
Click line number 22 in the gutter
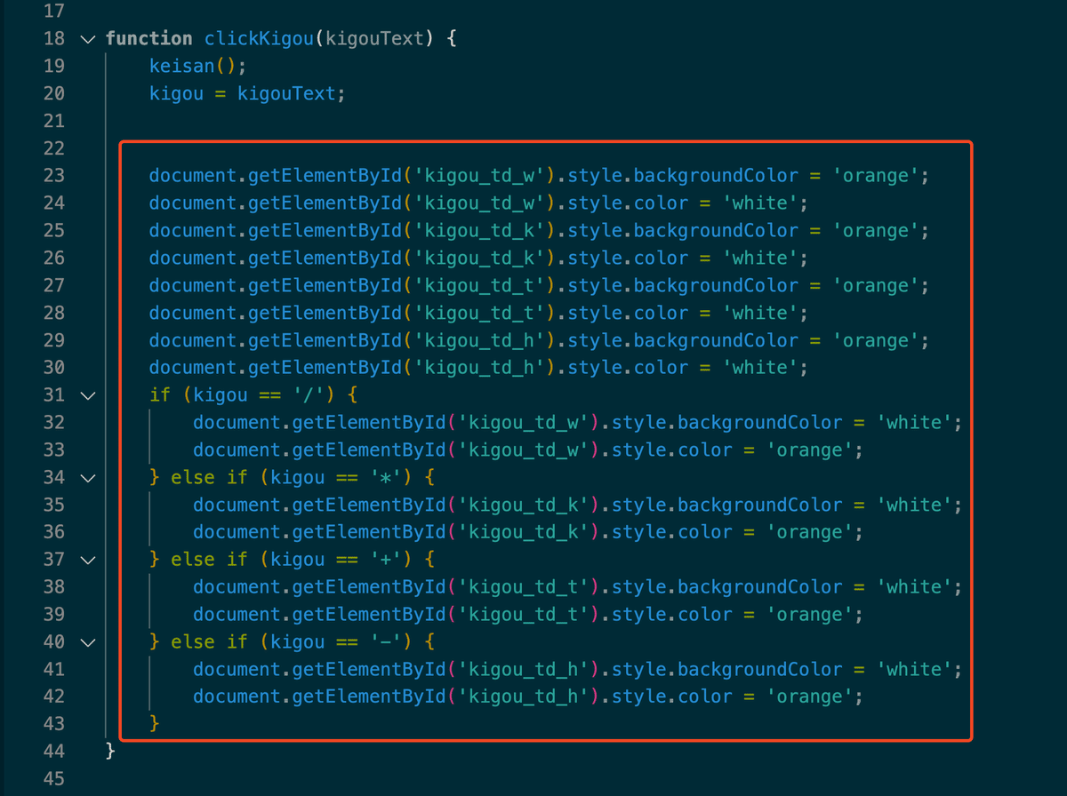pos(54,148)
